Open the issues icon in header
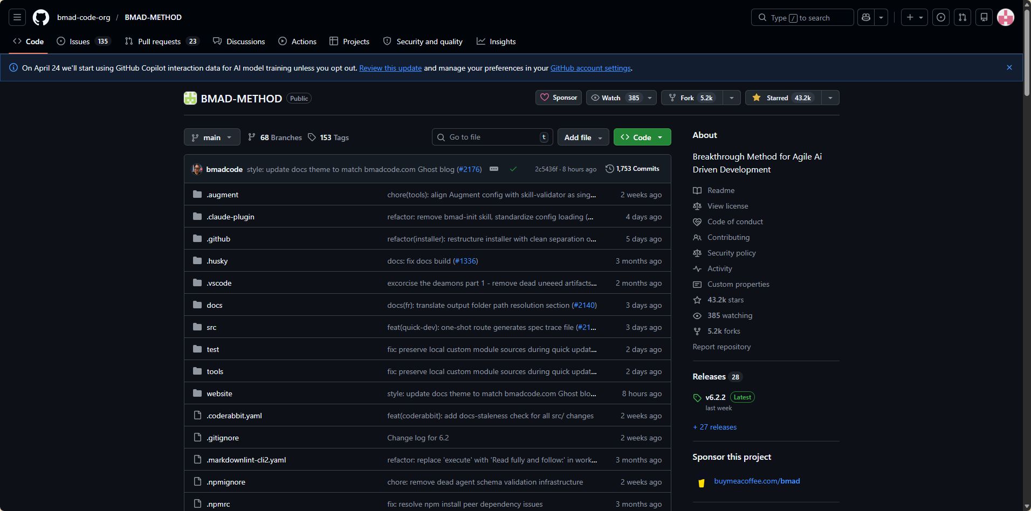Viewport: 1031px width, 511px height. [x=941, y=18]
